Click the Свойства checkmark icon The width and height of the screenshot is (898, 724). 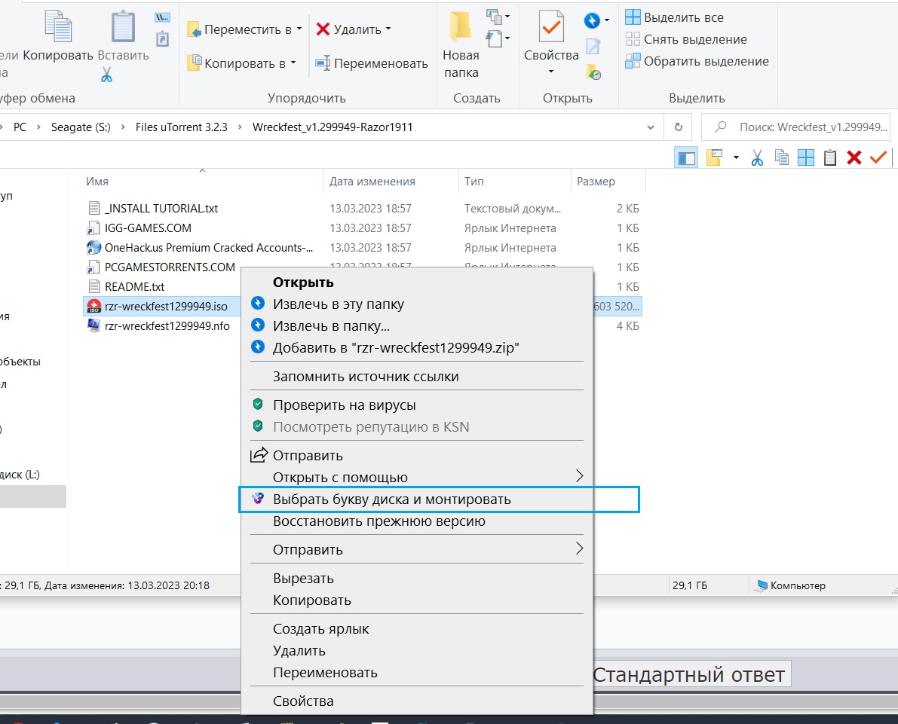551,27
